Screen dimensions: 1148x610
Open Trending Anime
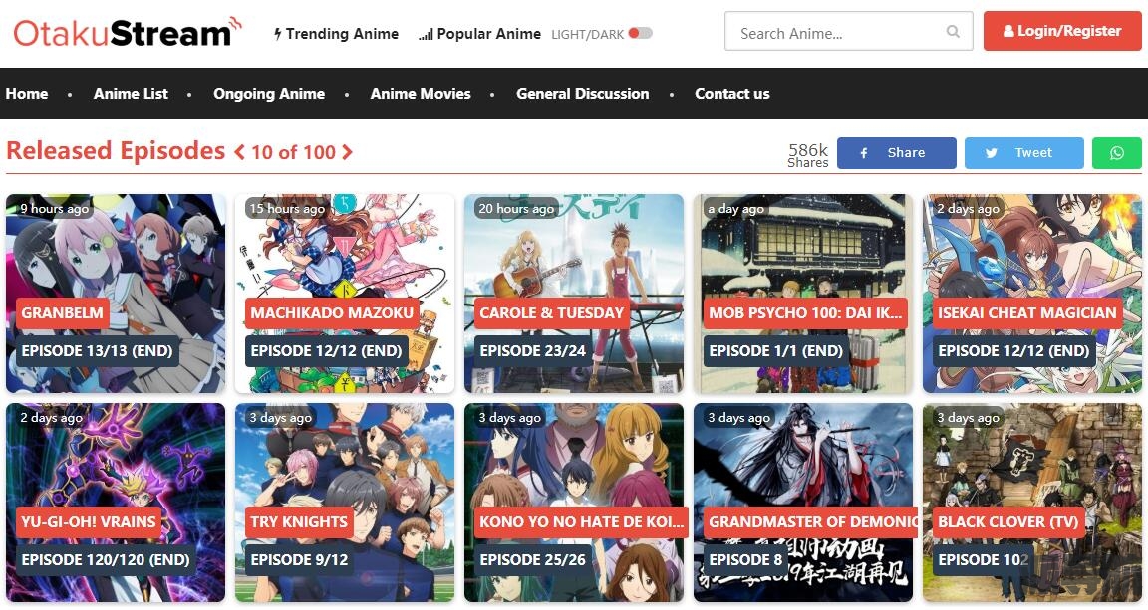336,34
